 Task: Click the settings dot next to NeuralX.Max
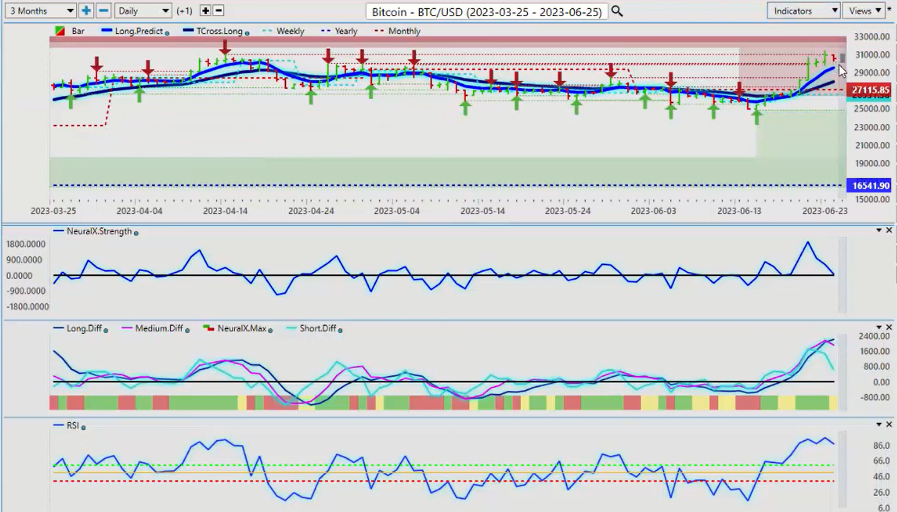pyautogui.click(x=271, y=330)
